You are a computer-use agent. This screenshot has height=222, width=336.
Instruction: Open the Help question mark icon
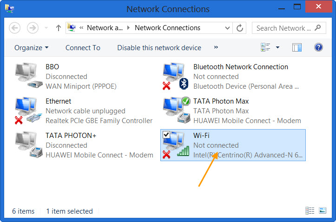click(x=319, y=47)
